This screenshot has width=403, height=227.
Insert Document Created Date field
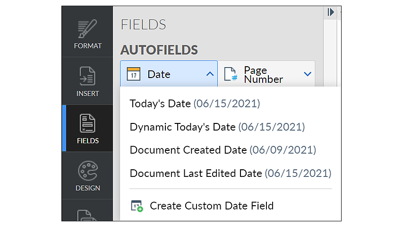[x=223, y=150]
